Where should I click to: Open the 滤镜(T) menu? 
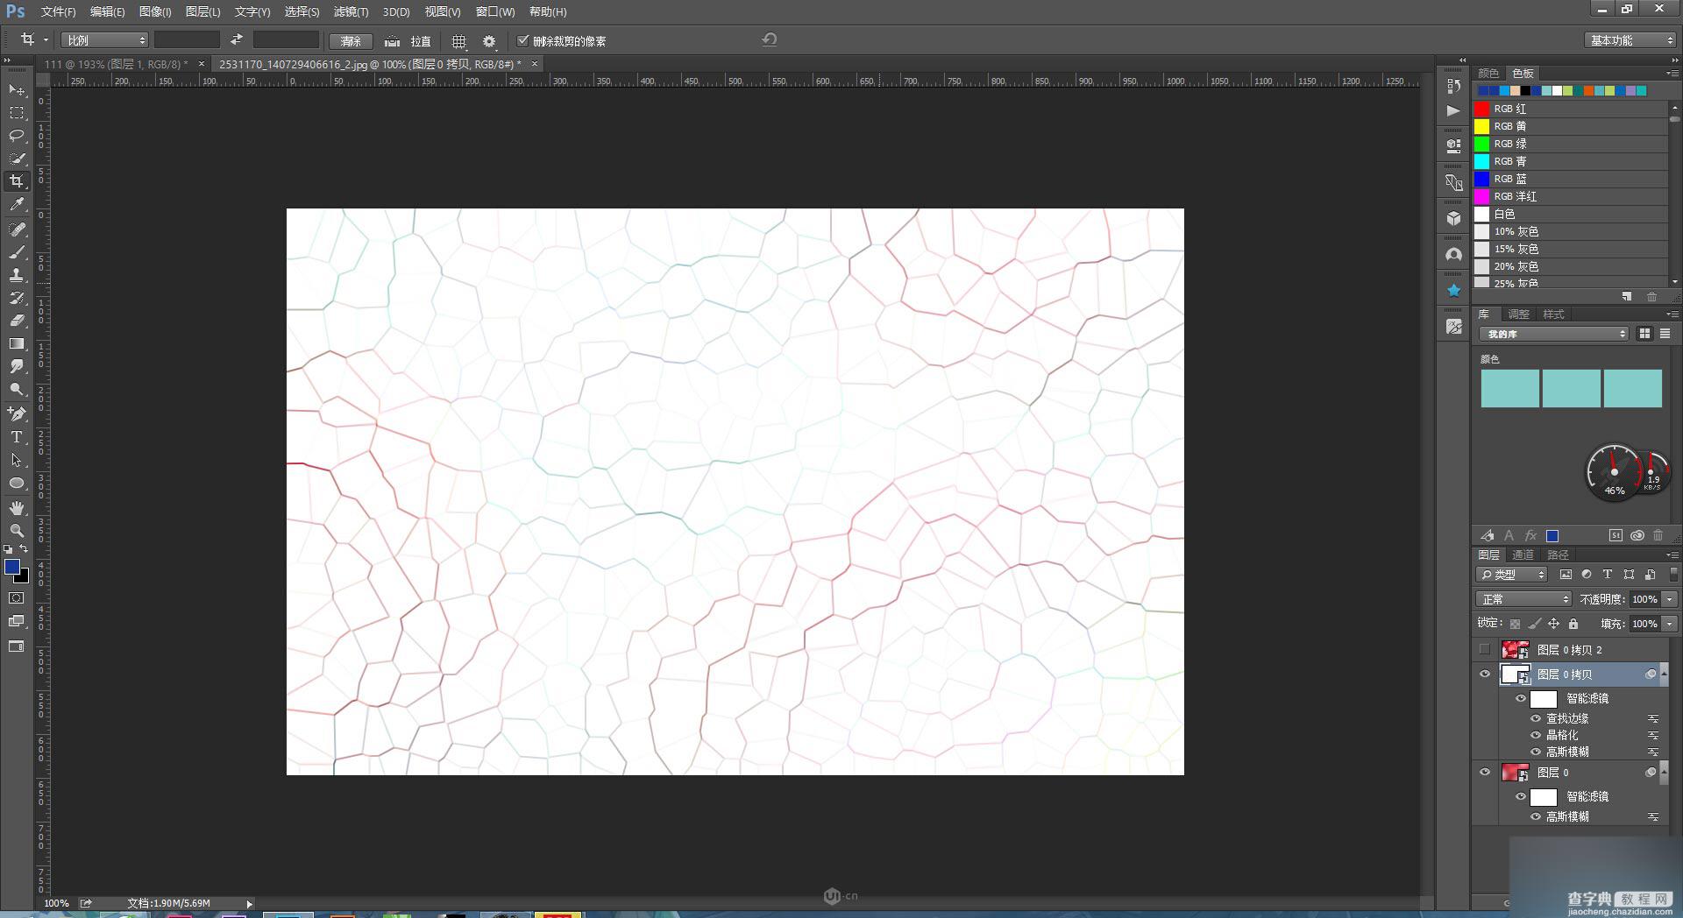(x=351, y=11)
